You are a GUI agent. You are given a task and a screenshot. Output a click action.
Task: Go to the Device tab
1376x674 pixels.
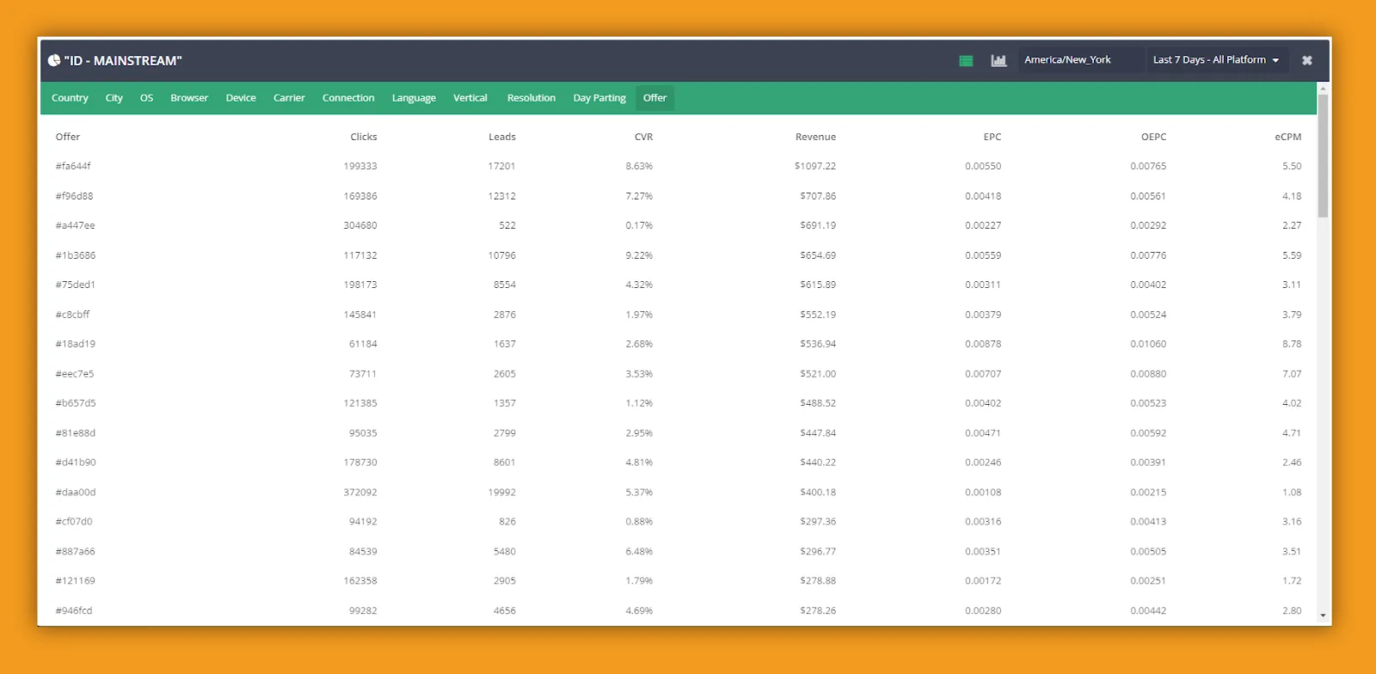(x=241, y=98)
